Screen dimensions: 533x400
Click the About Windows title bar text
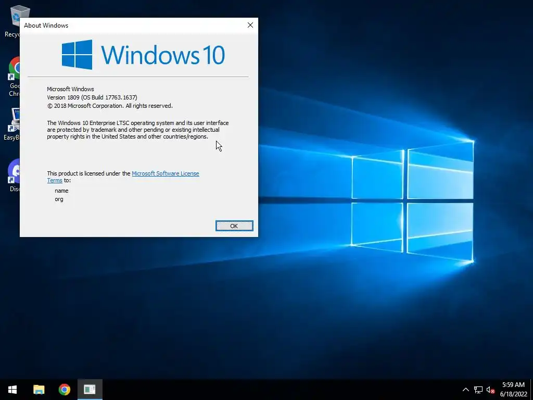pos(46,26)
